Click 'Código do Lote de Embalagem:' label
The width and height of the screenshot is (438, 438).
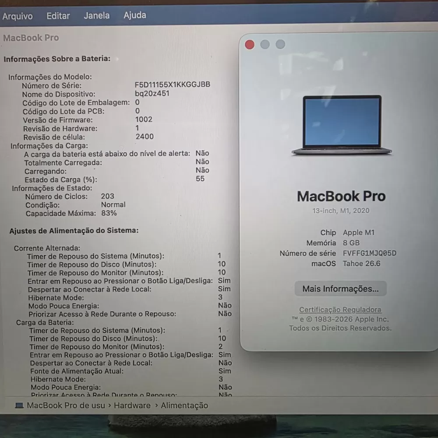tap(76, 103)
